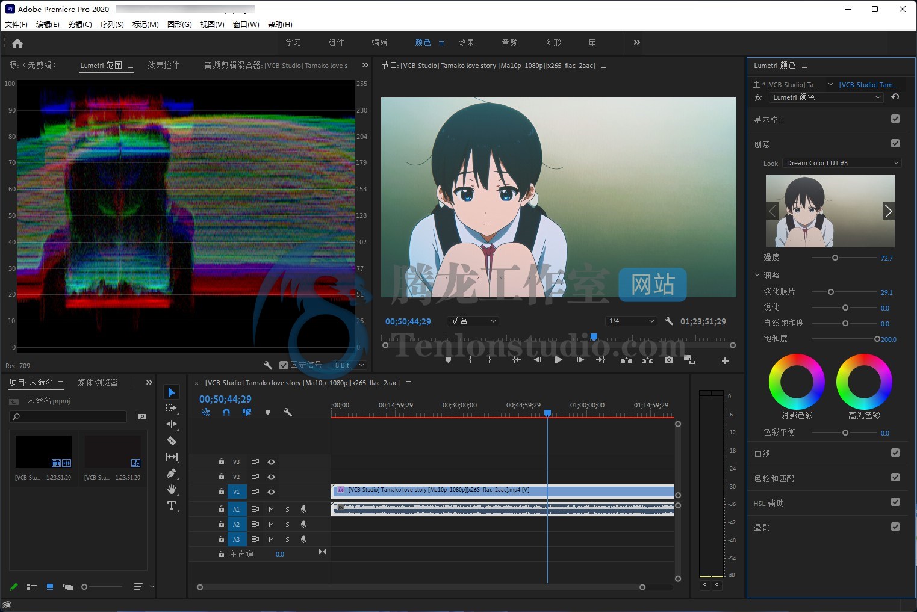917x612 pixels.
Task: Open timeline display settings wrench
Action: 288,412
